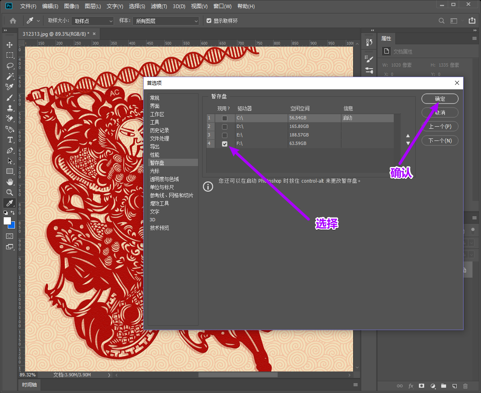Open the 滤镜(T) menu
Image resolution: width=481 pixels, height=393 pixels.
(159, 6)
